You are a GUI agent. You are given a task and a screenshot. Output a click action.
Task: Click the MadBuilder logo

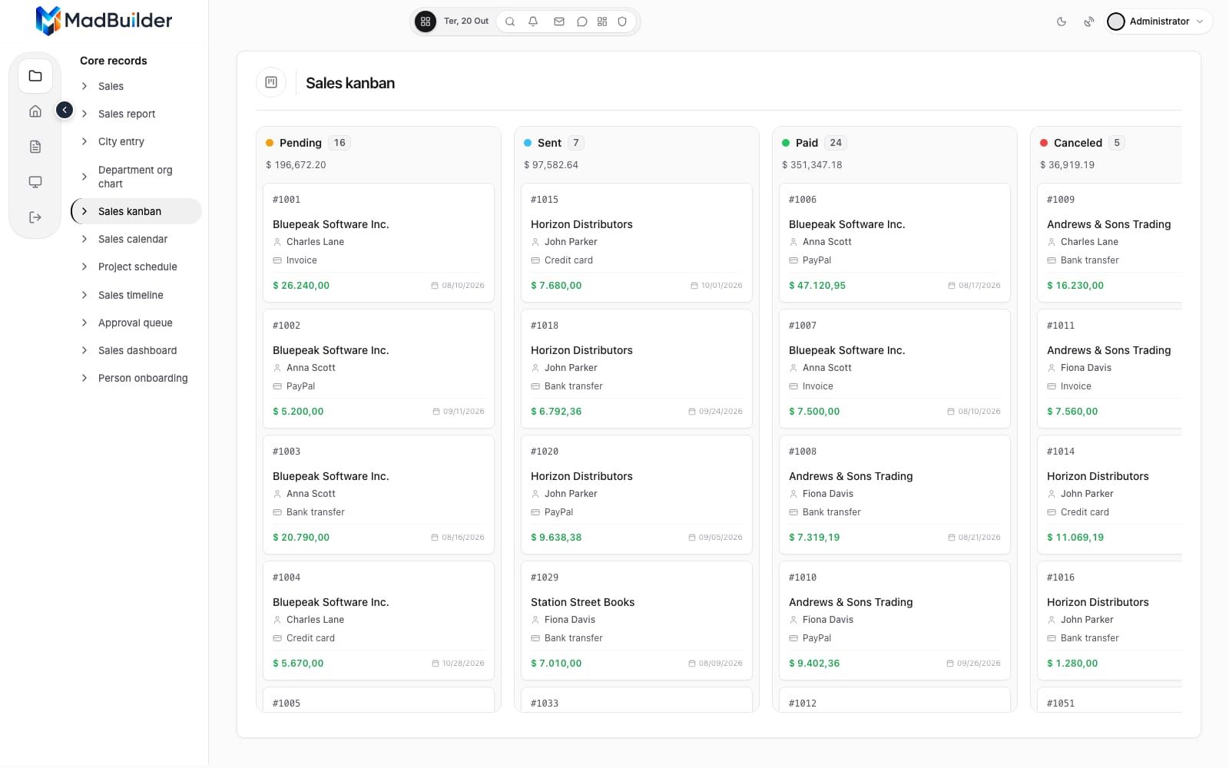(104, 21)
